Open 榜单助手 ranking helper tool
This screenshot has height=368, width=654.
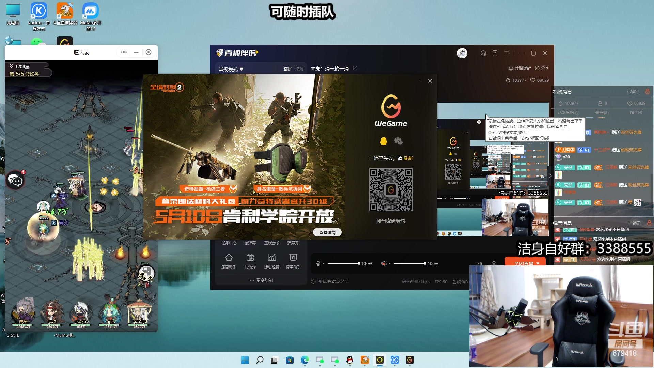293,261
